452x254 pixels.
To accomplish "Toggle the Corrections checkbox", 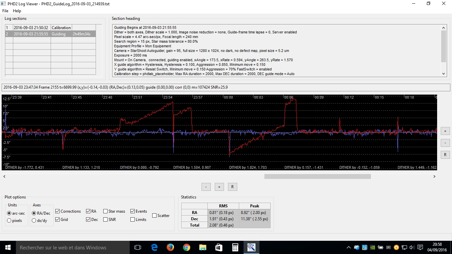I will click(x=58, y=211).
